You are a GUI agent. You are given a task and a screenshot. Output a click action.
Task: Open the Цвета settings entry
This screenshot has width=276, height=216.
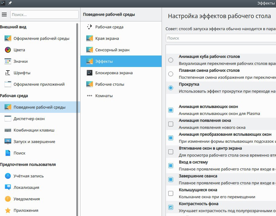[x=38, y=50]
